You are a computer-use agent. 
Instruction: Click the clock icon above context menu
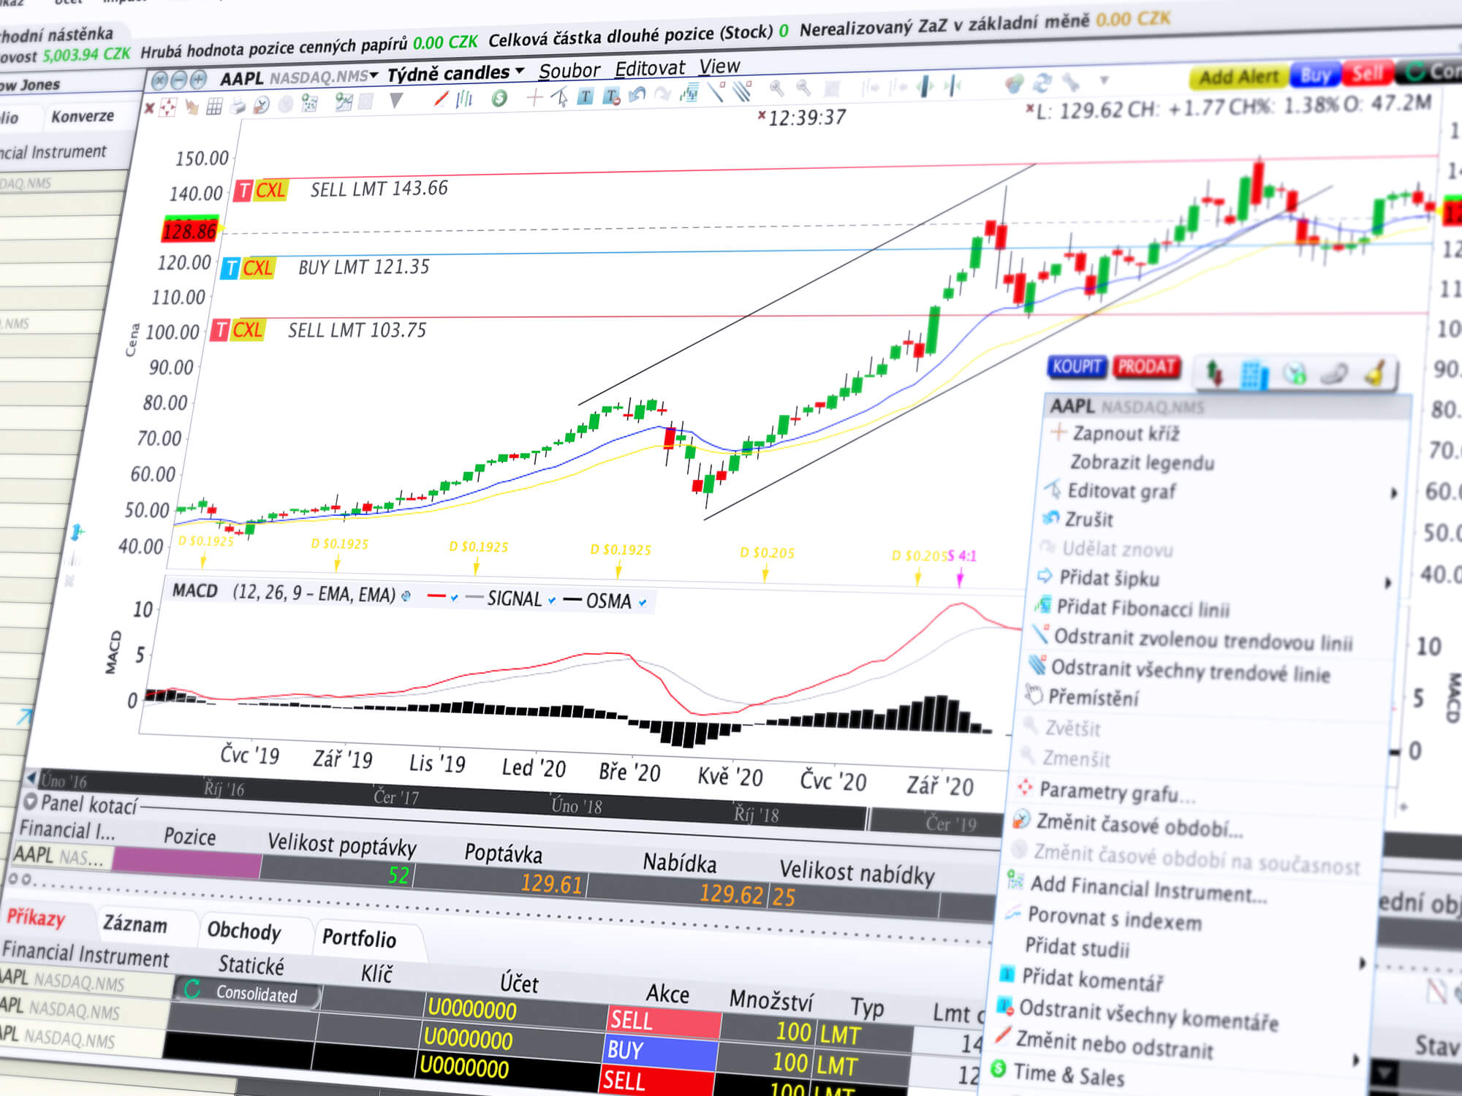click(x=1295, y=374)
